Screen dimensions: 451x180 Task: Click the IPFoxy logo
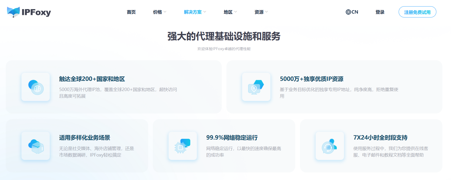point(29,12)
